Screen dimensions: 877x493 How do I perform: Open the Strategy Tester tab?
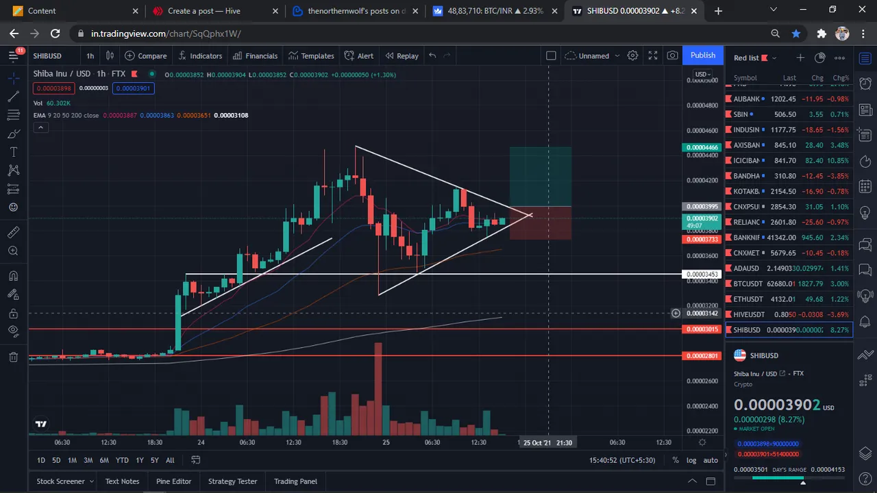point(232,481)
